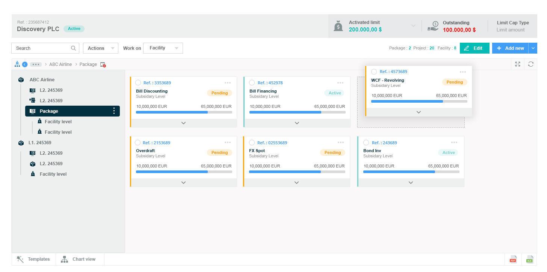Screen dimensions: 547x272
Task: Export to XLS spreadsheet icon
Action: [529, 259]
